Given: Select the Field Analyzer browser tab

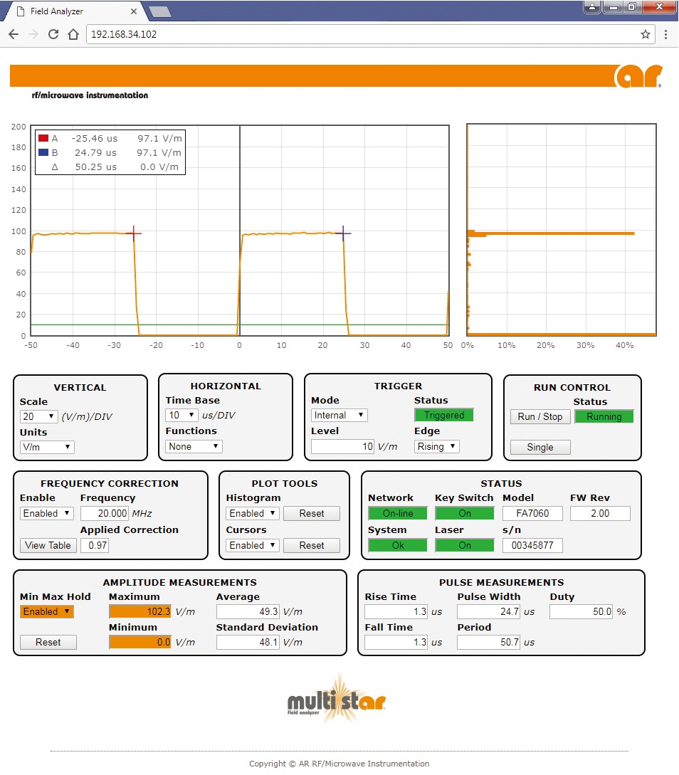Looking at the screenshot, I should coord(75,11).
